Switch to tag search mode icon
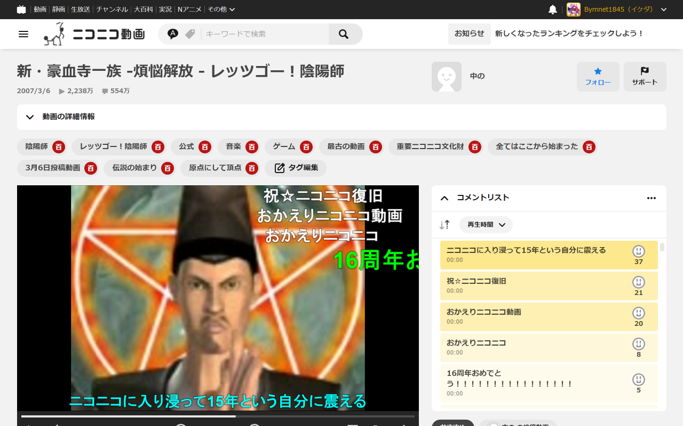Viewport: 683px width, 426px height. tap(190, 34)
